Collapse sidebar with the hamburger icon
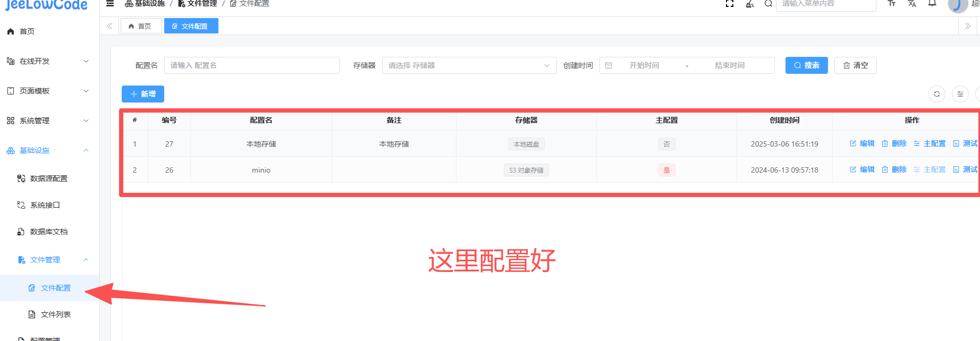Viewport: 980px width, 341px height. [x=110, y=4]
